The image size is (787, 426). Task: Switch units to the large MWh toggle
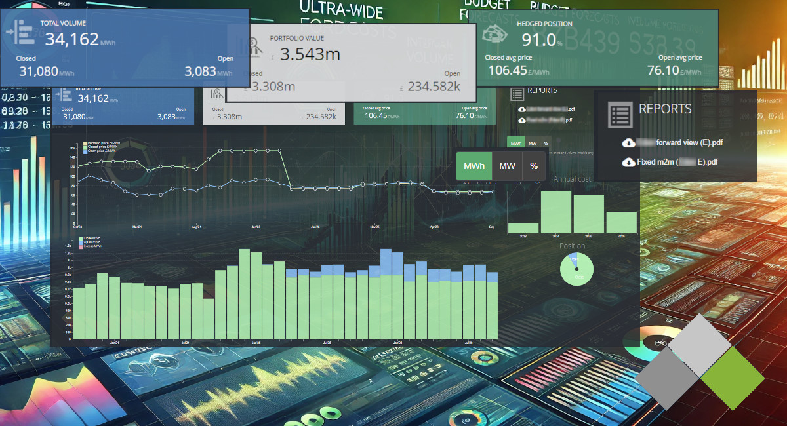474,166
